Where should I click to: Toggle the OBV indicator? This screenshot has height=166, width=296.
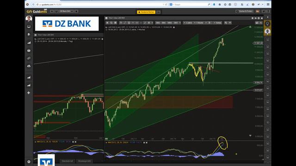[176, 23]
